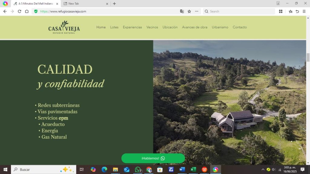Open the address bar three-dots menu
This screenshot has width=310, height=174.
coord(196,11)
